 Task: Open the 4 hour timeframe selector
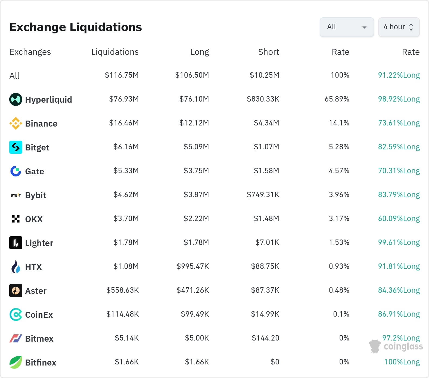399,27
